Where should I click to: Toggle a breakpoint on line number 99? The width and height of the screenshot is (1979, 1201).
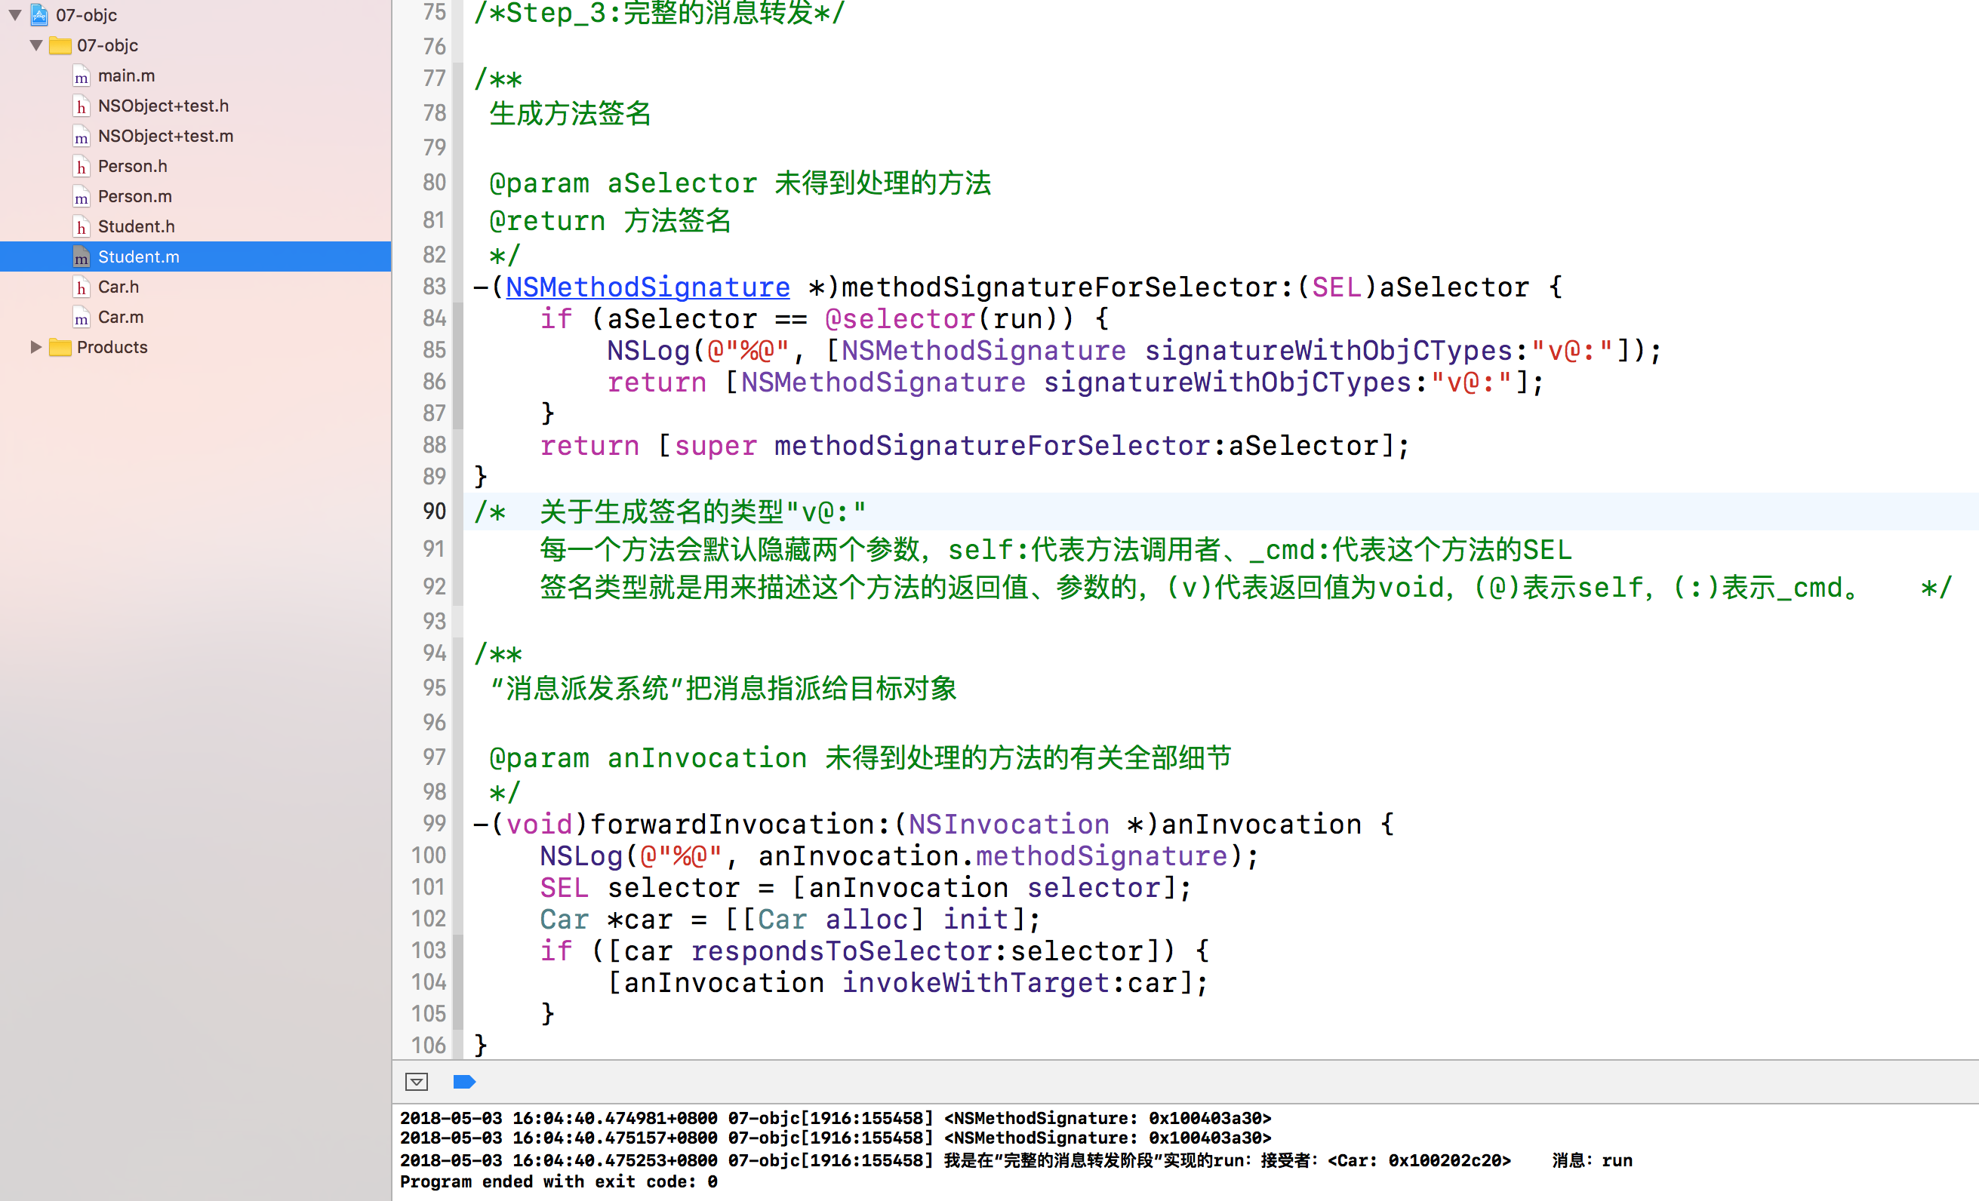(x=434, y=823)
